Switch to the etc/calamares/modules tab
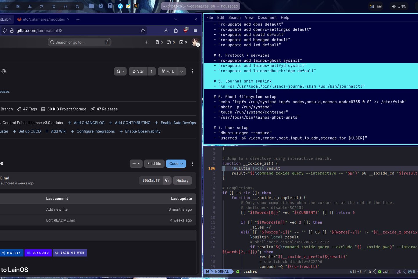Screen dimensions: 418x279 coord(43,19)
